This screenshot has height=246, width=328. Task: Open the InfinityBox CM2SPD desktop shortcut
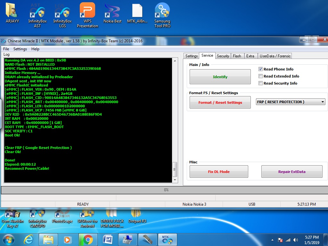pyautogui.click(x=37, y=219)
